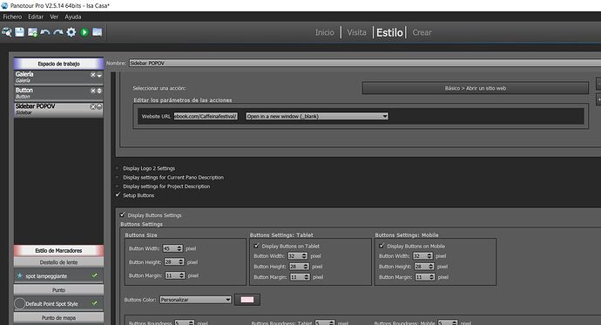Click the Estilo de Marcadores header
Viewport: 601px width, 325px height.
(x=58, y=250)
